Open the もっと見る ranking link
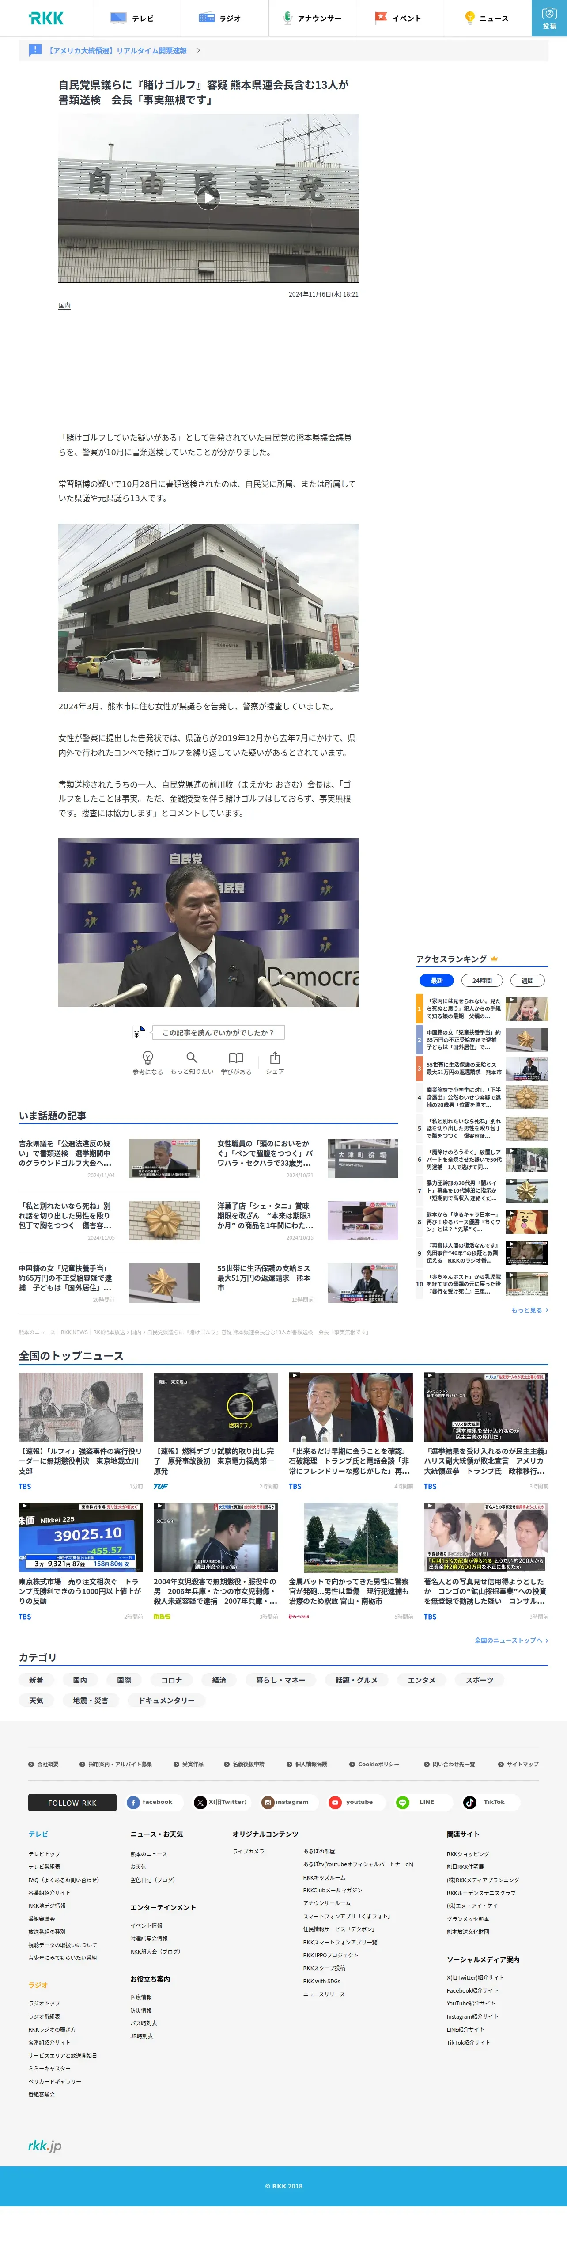 [529, 1310]
